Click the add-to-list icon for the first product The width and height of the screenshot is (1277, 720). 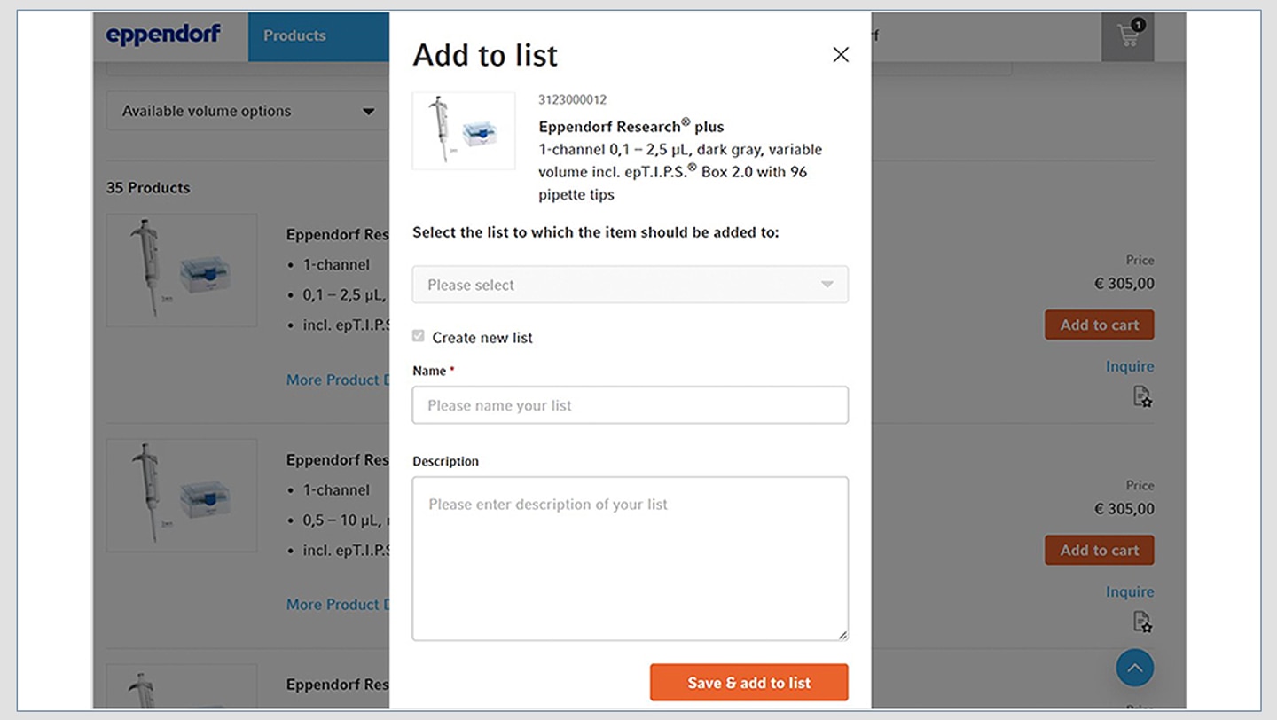pyautogui.click(x=1142, y=396)
